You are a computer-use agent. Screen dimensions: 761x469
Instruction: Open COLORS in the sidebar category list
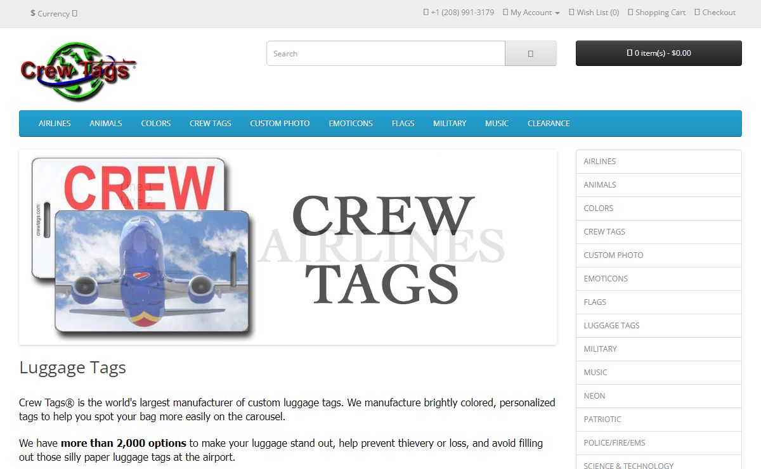(658, 209)
